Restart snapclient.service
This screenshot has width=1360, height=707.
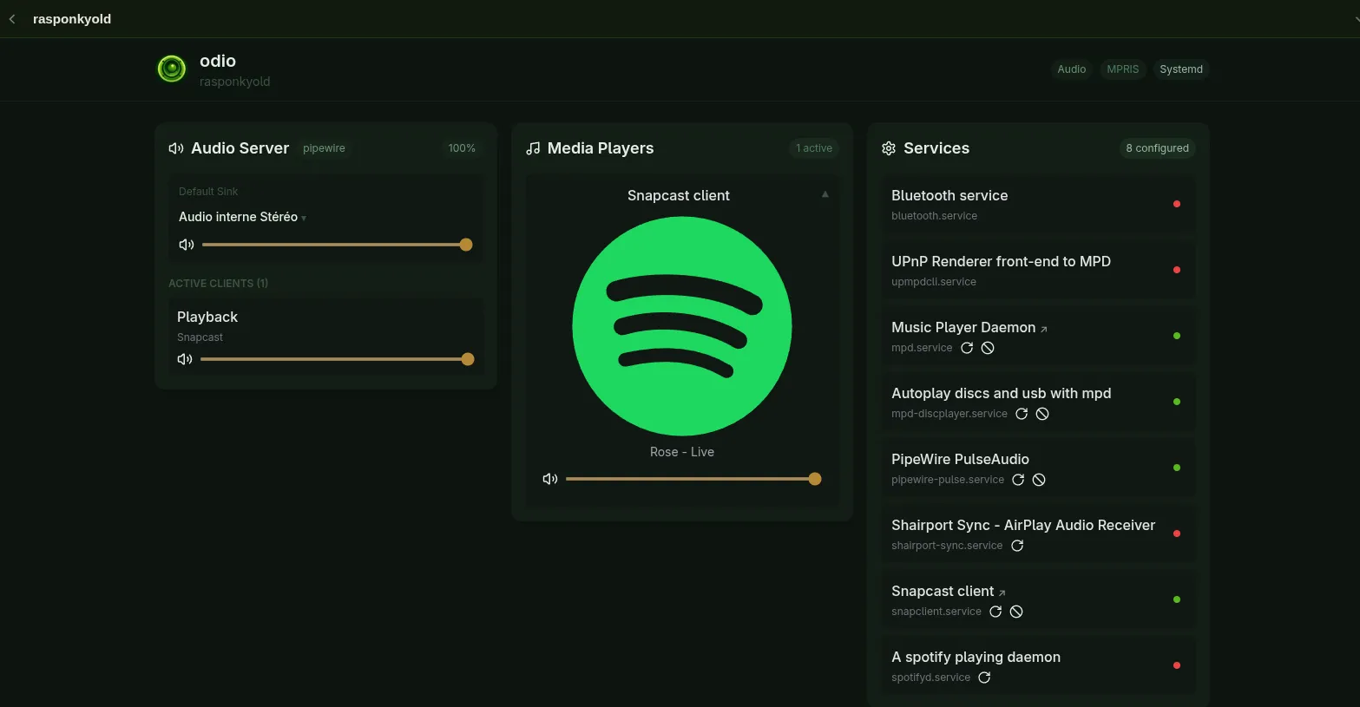tap(995, 612)
